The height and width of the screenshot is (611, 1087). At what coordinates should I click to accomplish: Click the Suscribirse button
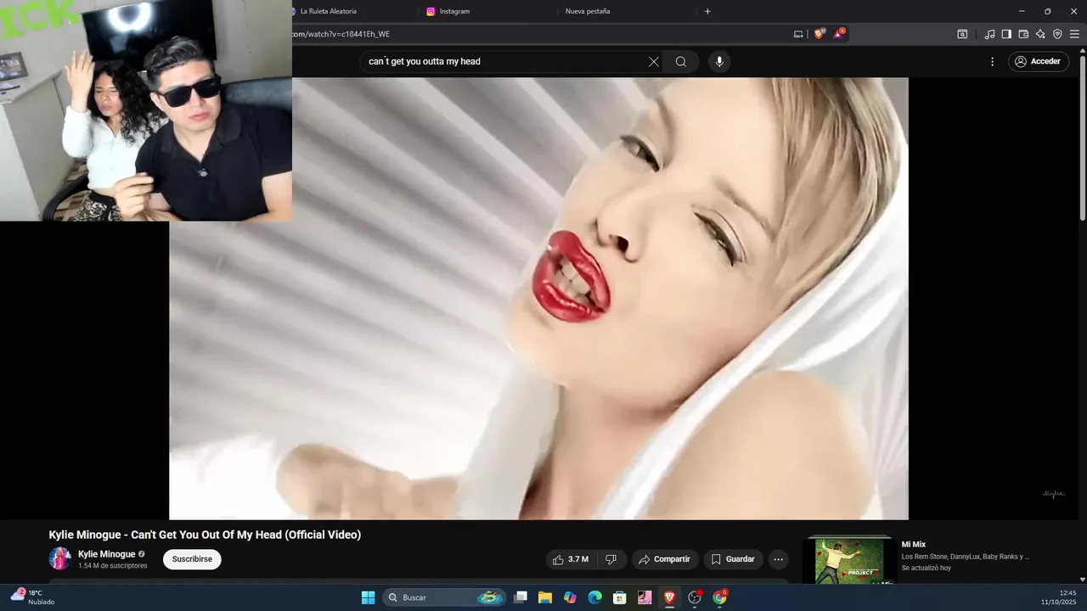pos(192,559)
